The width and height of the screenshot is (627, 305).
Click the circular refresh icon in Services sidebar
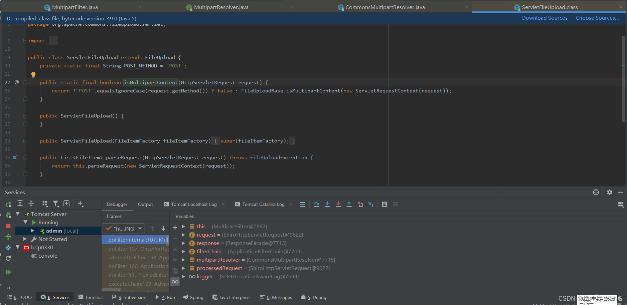(x=9, y=258)
